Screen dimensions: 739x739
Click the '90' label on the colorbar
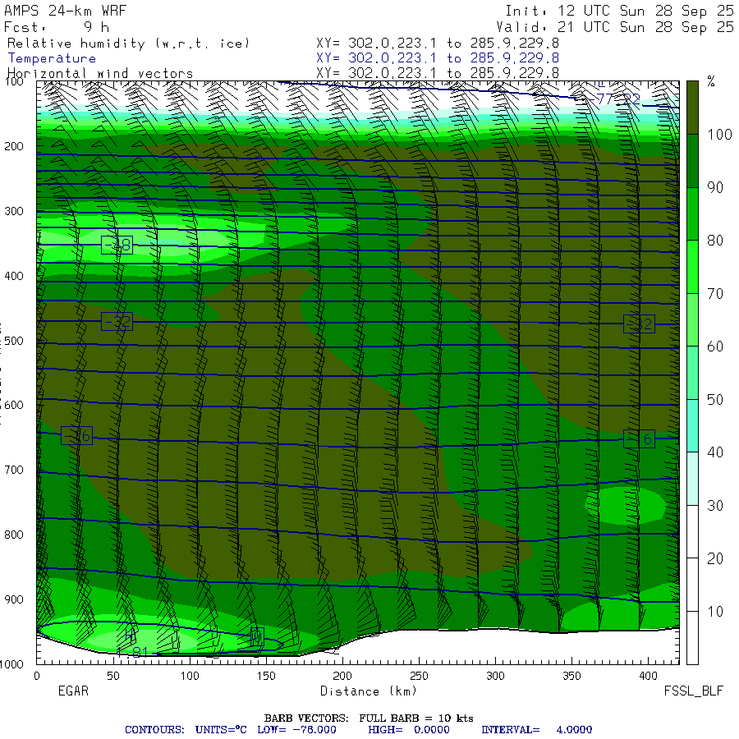click(715, 187)
